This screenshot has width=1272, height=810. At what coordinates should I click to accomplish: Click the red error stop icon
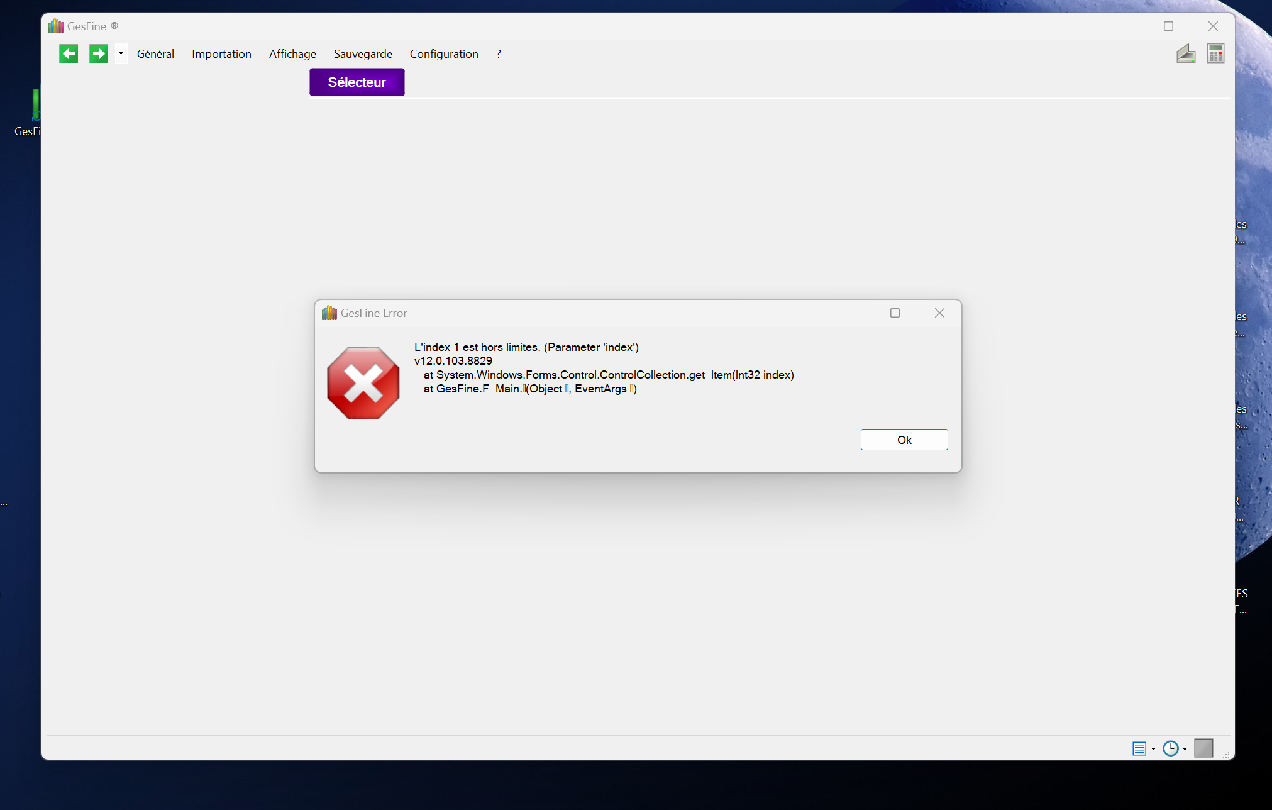click(363, 383)
